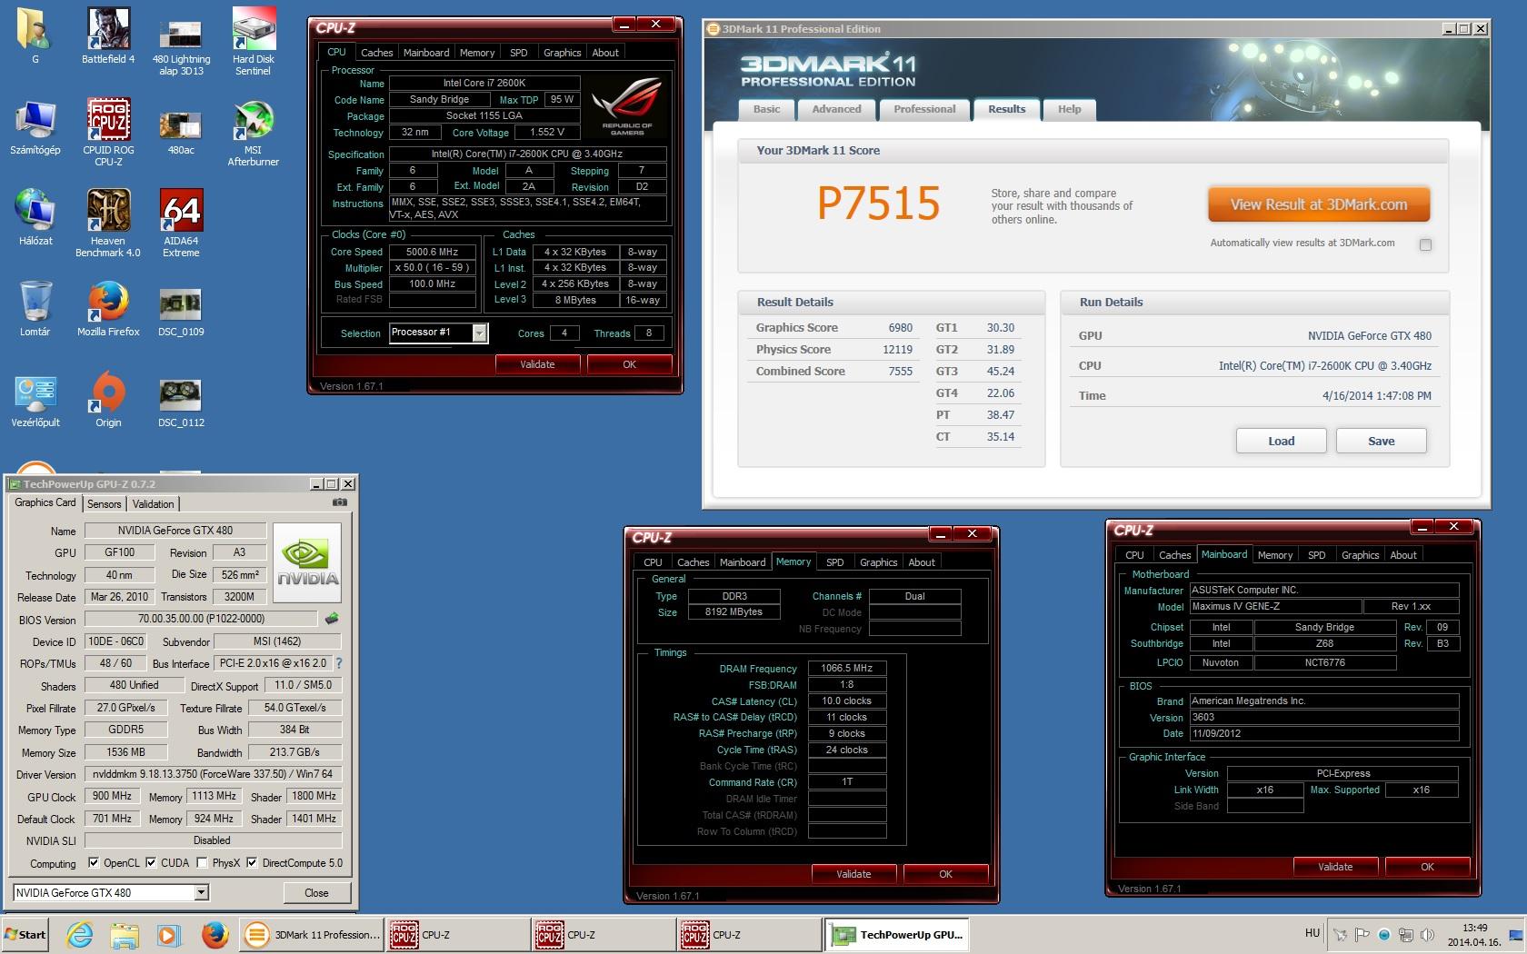Launch CPUID ROG CPU-Z shortcut
Image resolution: width=1527 pixels, height=954 pixels.
108,133
